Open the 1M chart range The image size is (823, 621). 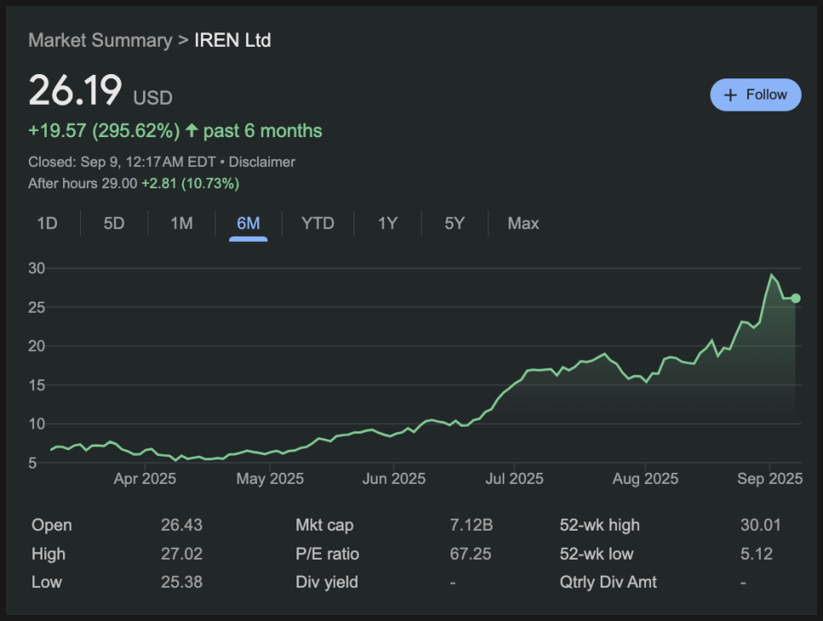click(x=181, y=224)
